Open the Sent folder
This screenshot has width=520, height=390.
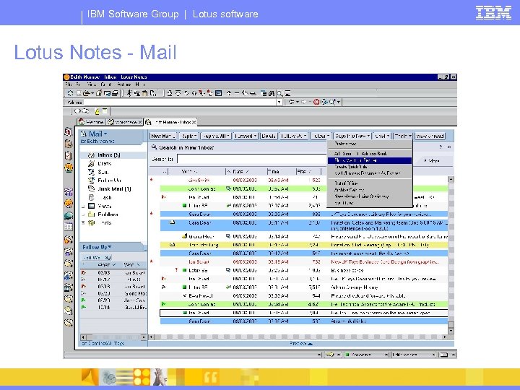click(x=103, y=172)
